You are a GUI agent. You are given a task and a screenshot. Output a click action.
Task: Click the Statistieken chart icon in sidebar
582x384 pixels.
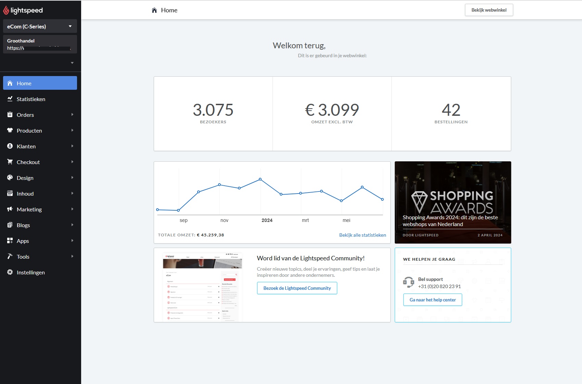(x=10, y=99)
